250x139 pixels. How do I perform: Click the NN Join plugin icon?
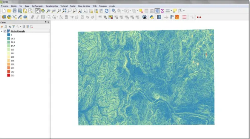(x=177, y=17)
